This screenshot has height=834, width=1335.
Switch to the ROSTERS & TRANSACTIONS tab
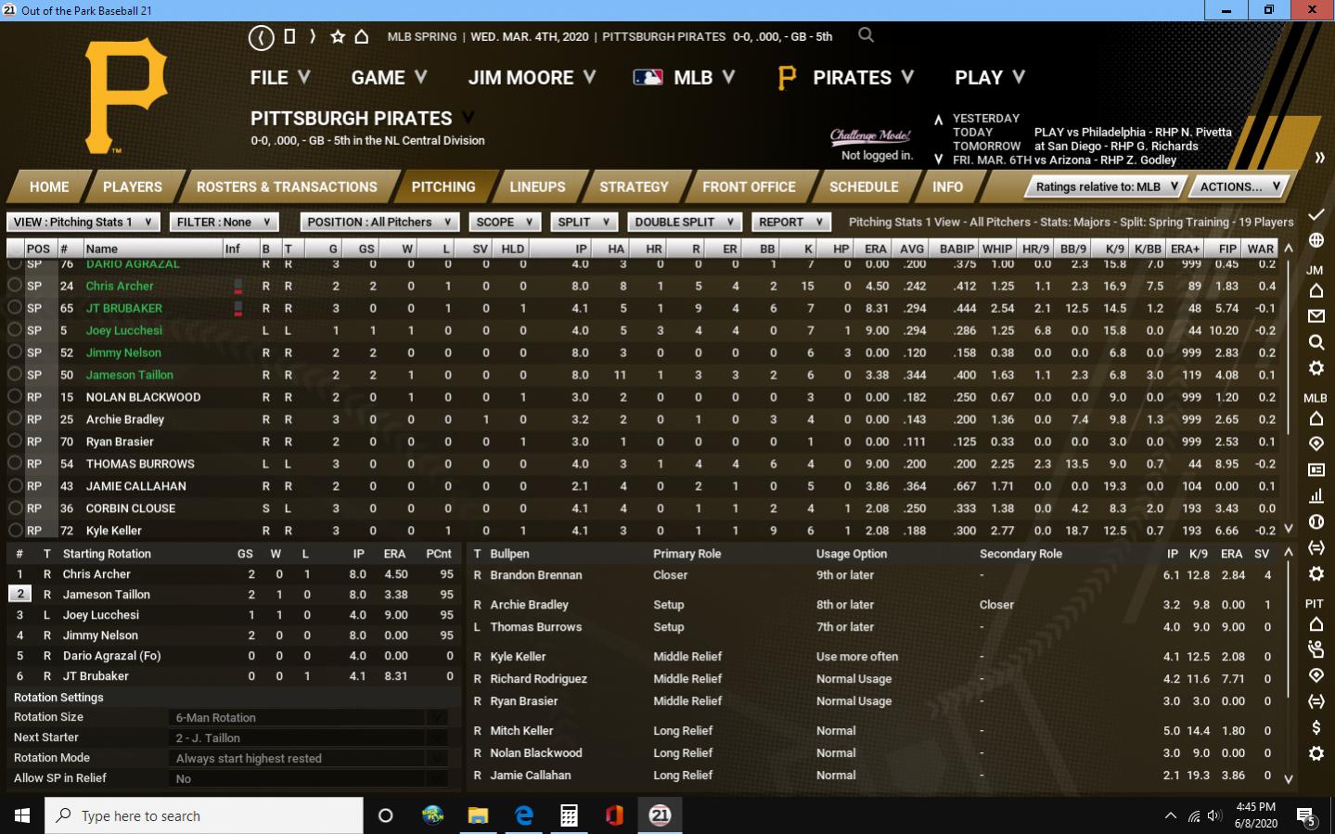pyautogui.click(x=287, y=186)
